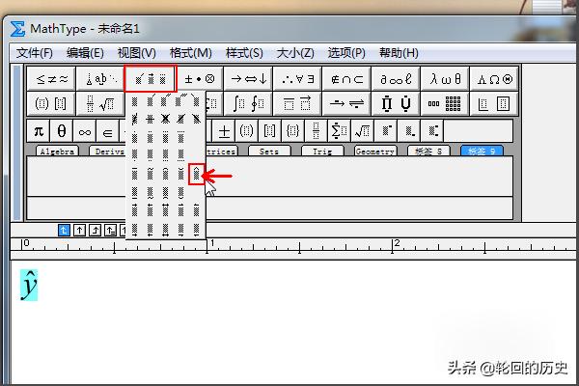Insert the infinity symbol from small bar
The height and width of the screenshot is (386, 579).
click(x=85, y=130)
